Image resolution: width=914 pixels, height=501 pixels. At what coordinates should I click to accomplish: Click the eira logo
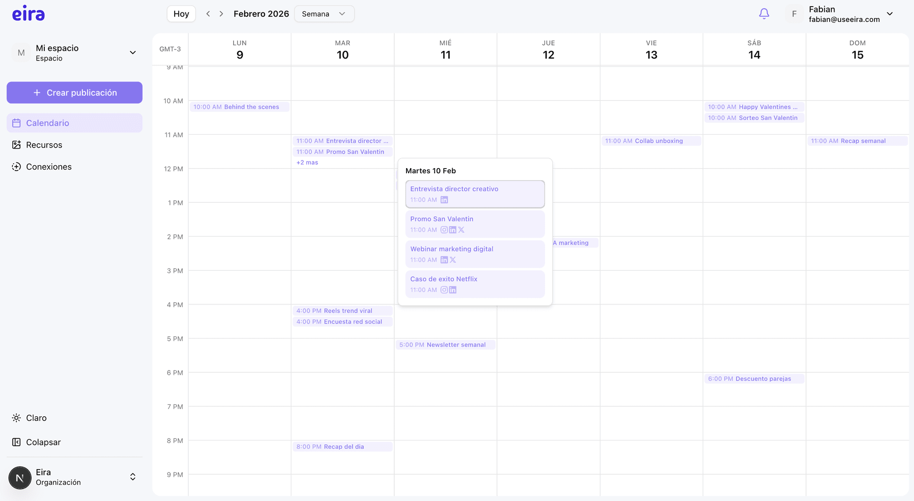point(29,13)
